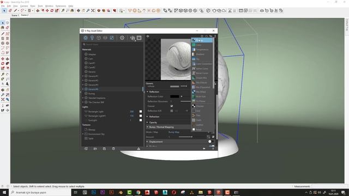Screen dimensions: 349x196
Task: Open the Bump Map mode dropdown
Action: tap(174, 132)
